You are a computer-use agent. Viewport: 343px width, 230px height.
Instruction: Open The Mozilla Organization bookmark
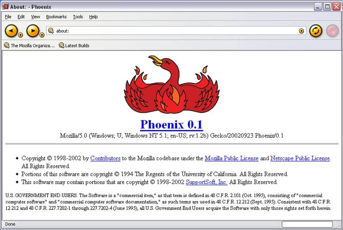coord(29,45)
